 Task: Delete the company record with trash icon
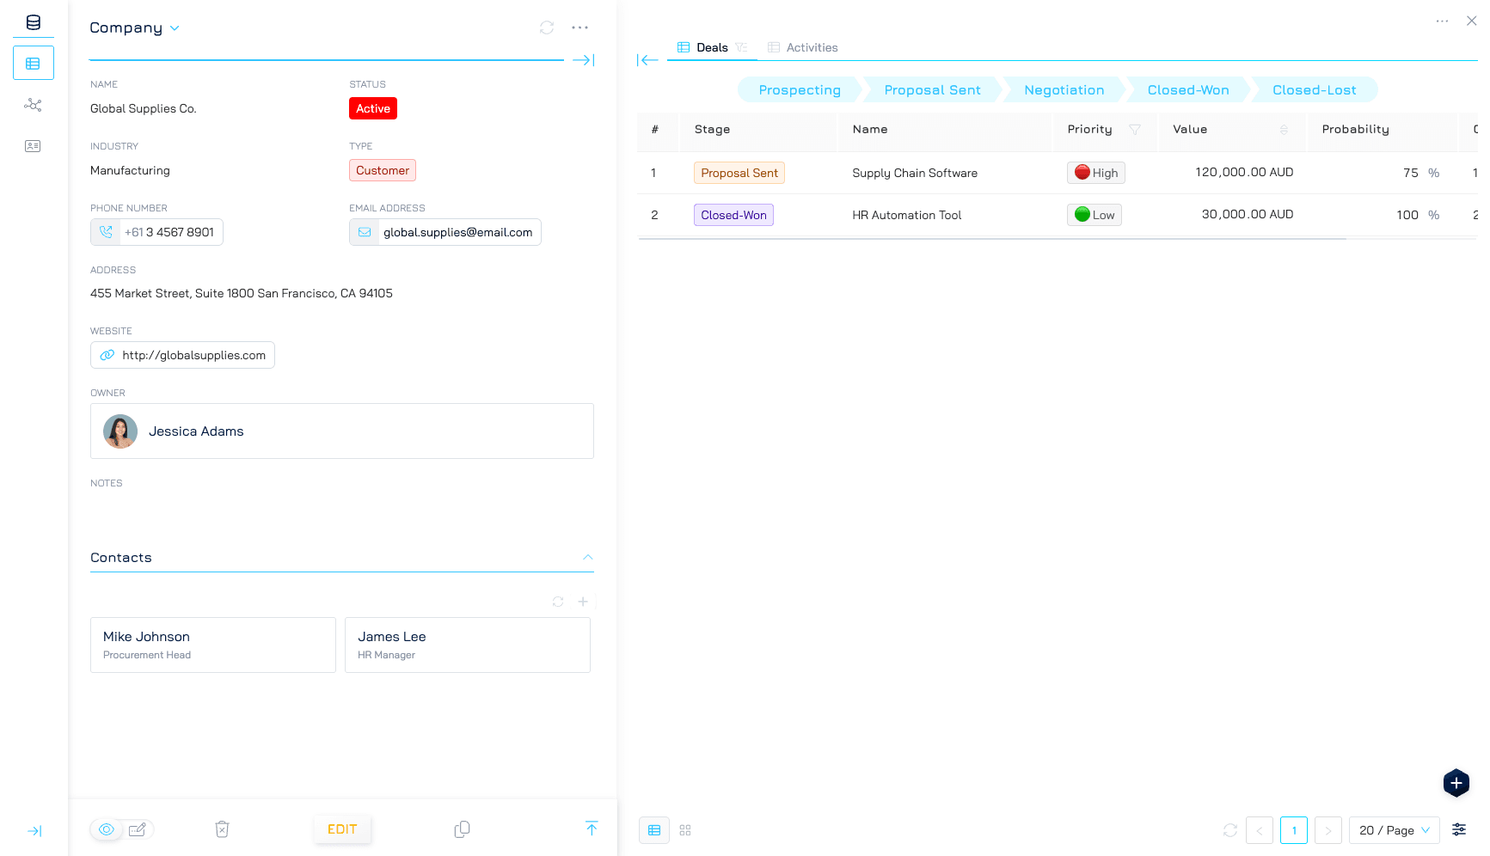[x=222, y=829]
